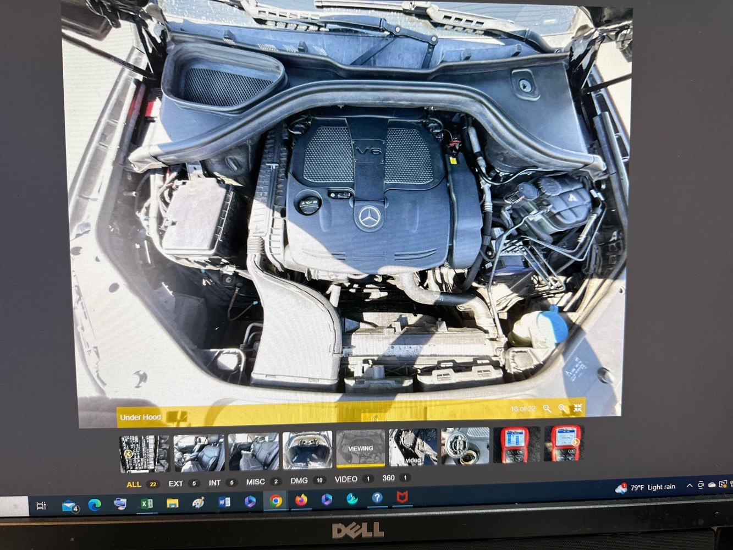Open the Paint palette app on the taskbar

point(199,502)
